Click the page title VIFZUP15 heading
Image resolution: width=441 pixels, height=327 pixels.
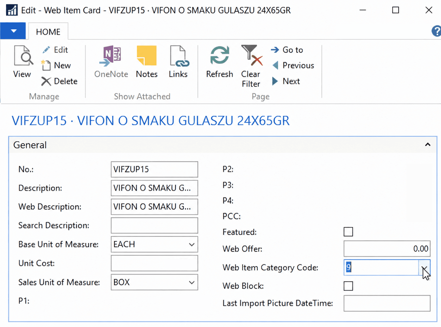click(150, 121)
